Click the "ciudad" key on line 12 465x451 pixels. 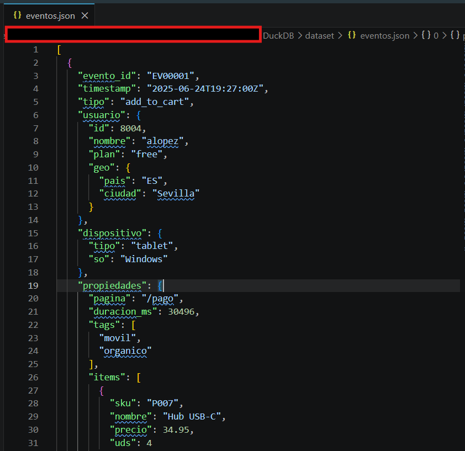pos(120,194)
